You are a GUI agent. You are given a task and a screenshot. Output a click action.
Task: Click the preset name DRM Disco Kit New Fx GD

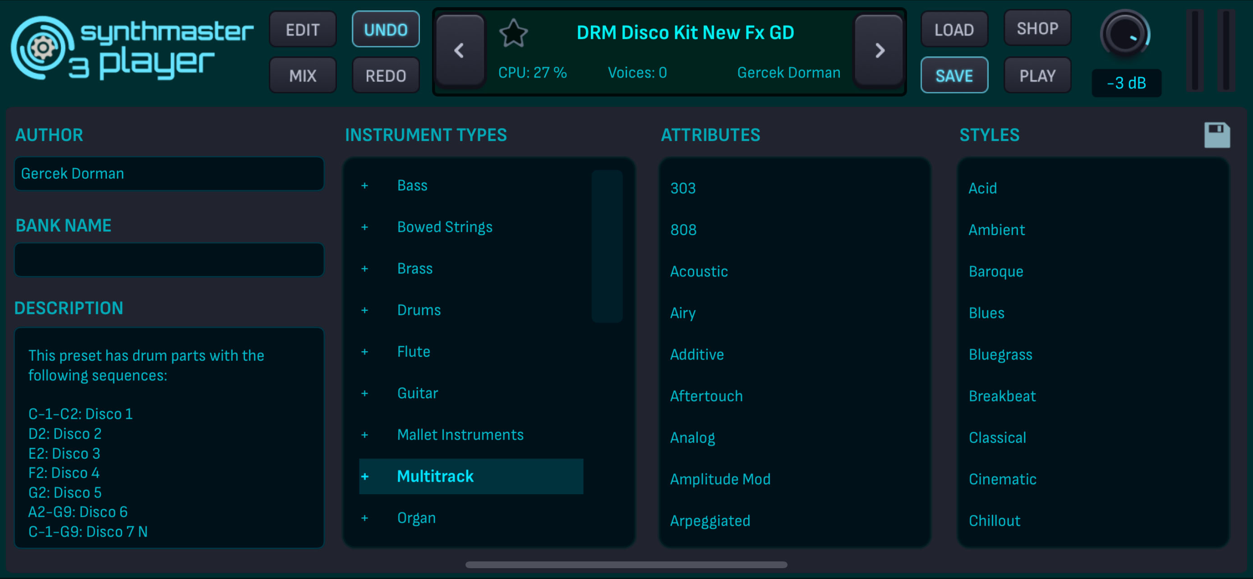(x=685, y=32)
